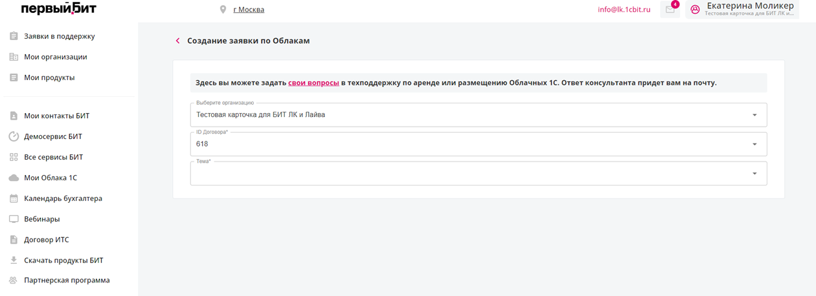The image size is (816, 296).
Task: Click the Мои Облака 1С cloud icon
Action: click(x=14, y=178)
